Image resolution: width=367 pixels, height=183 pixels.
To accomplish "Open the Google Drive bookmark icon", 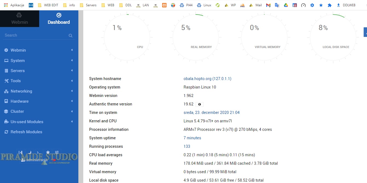I will click(x=286, y=5).
